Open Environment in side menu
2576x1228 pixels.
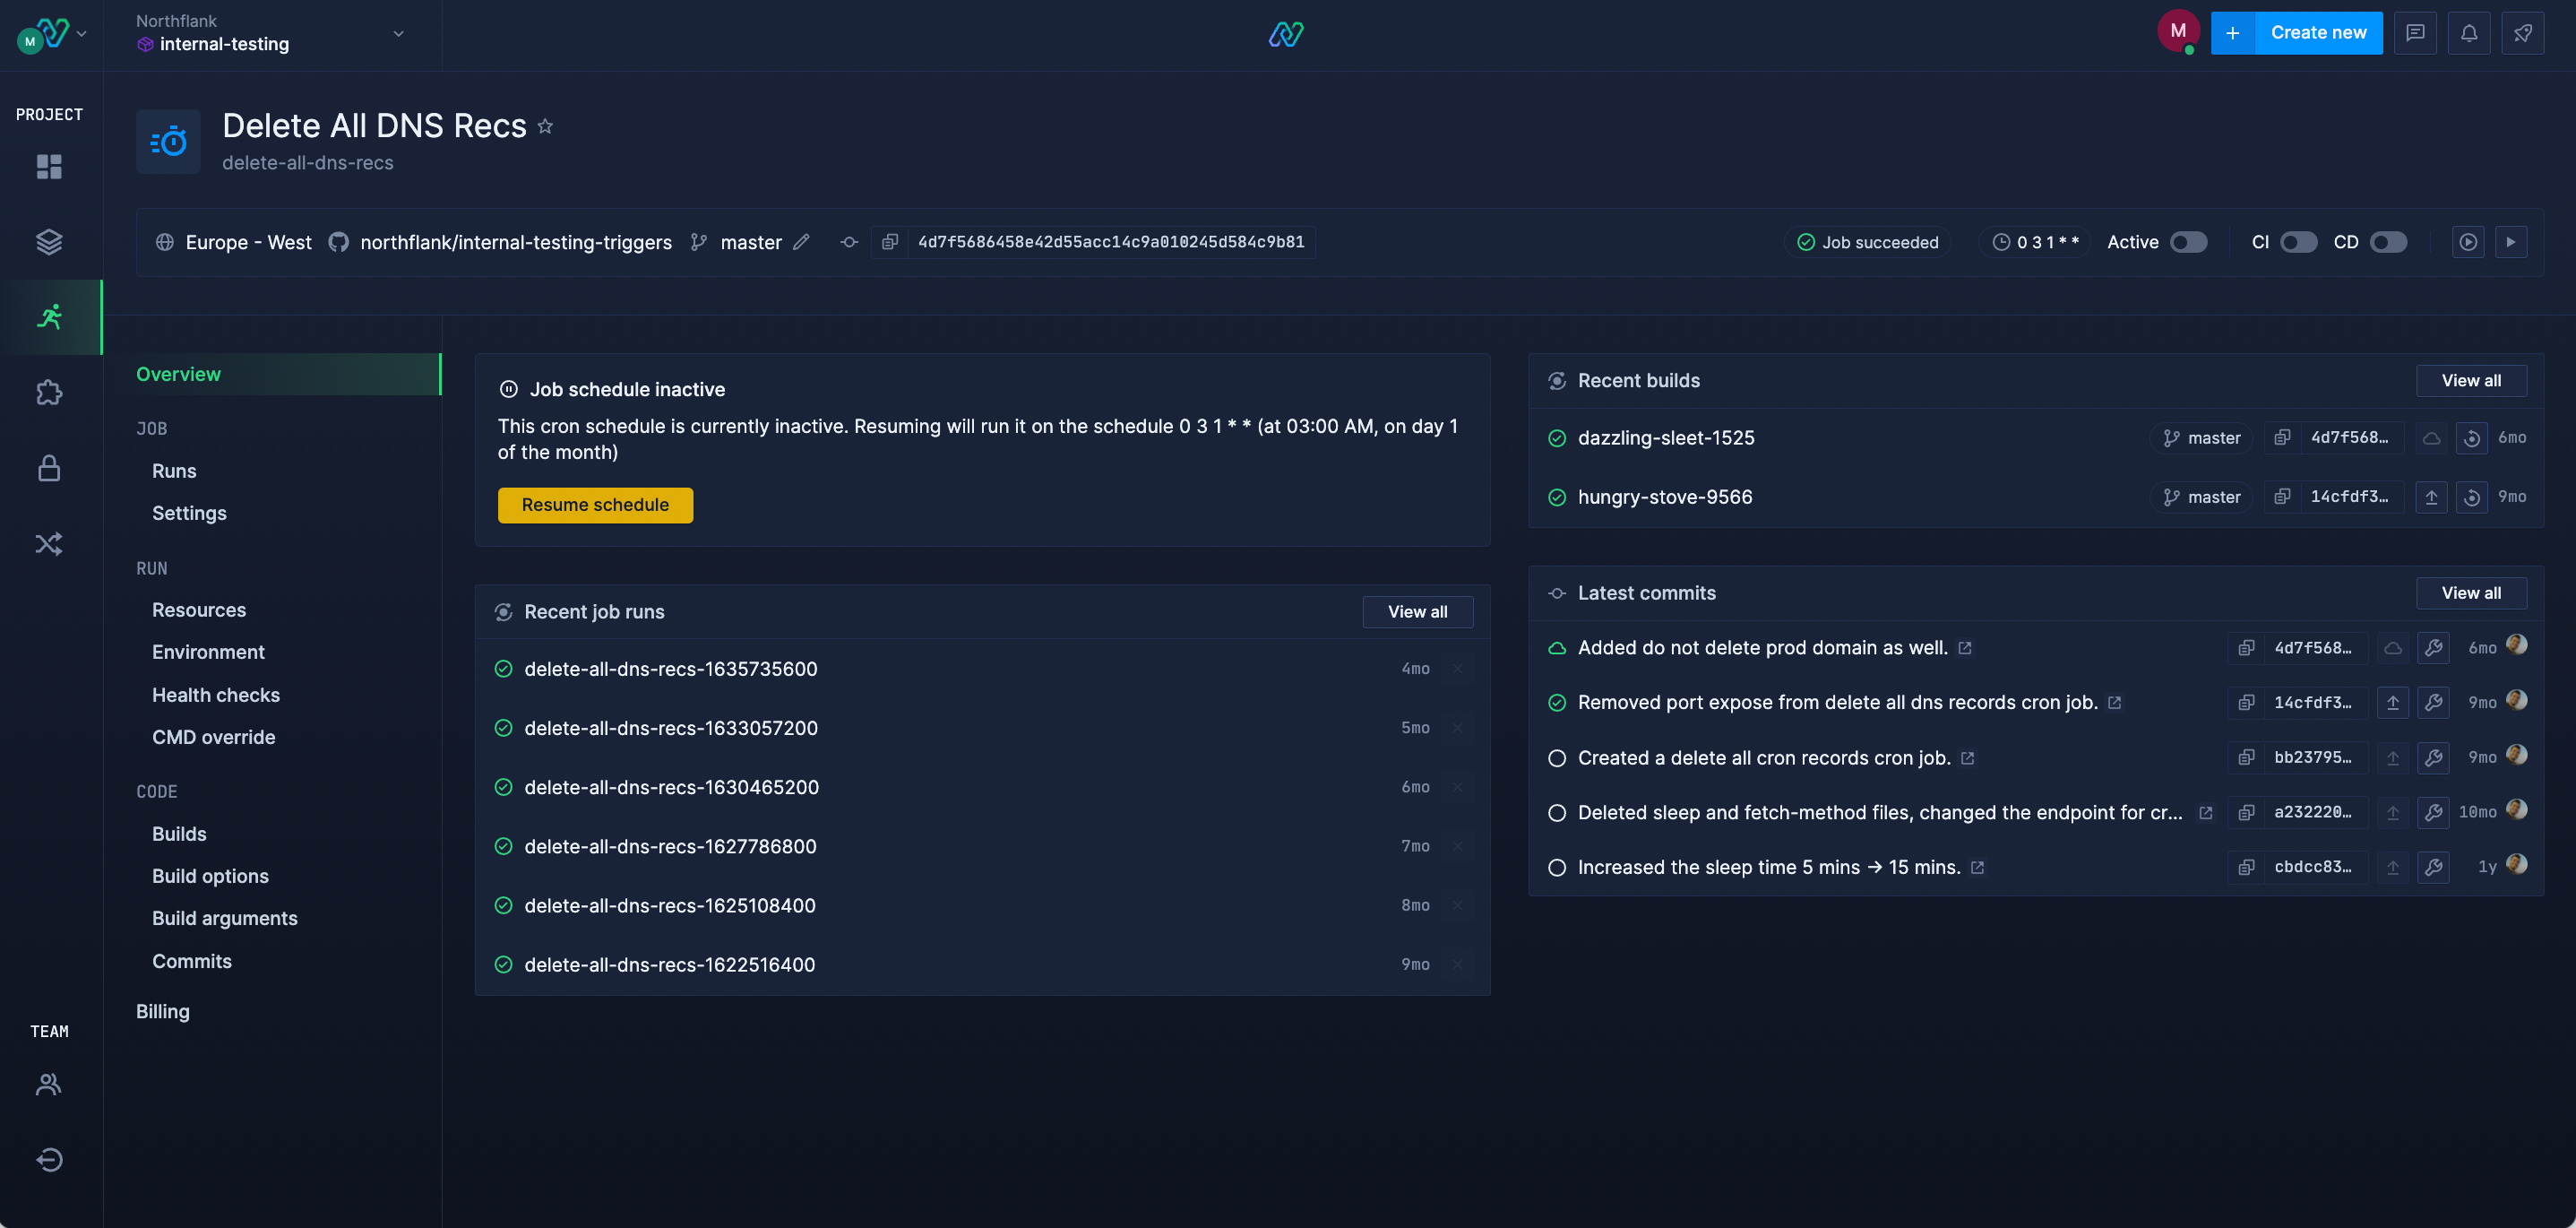pyautogui.click(x=208, y=652)
